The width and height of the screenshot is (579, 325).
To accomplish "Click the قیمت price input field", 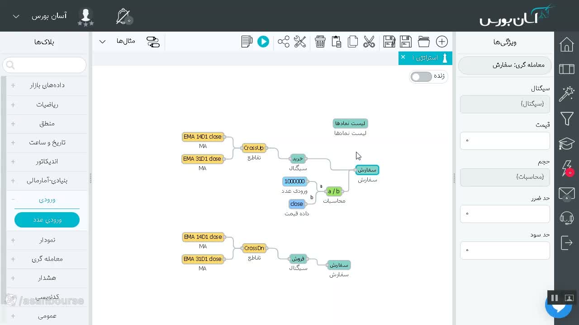I will click(x=505, y=140).
